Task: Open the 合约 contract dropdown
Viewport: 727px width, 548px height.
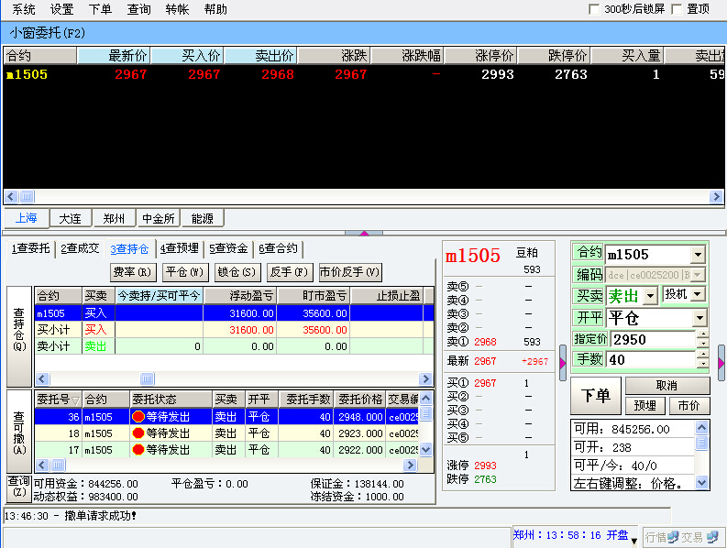Action: (x=698, y=254)
